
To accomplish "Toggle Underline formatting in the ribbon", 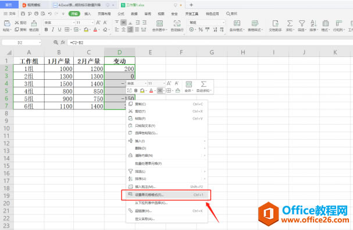I will tap(59, 30).
